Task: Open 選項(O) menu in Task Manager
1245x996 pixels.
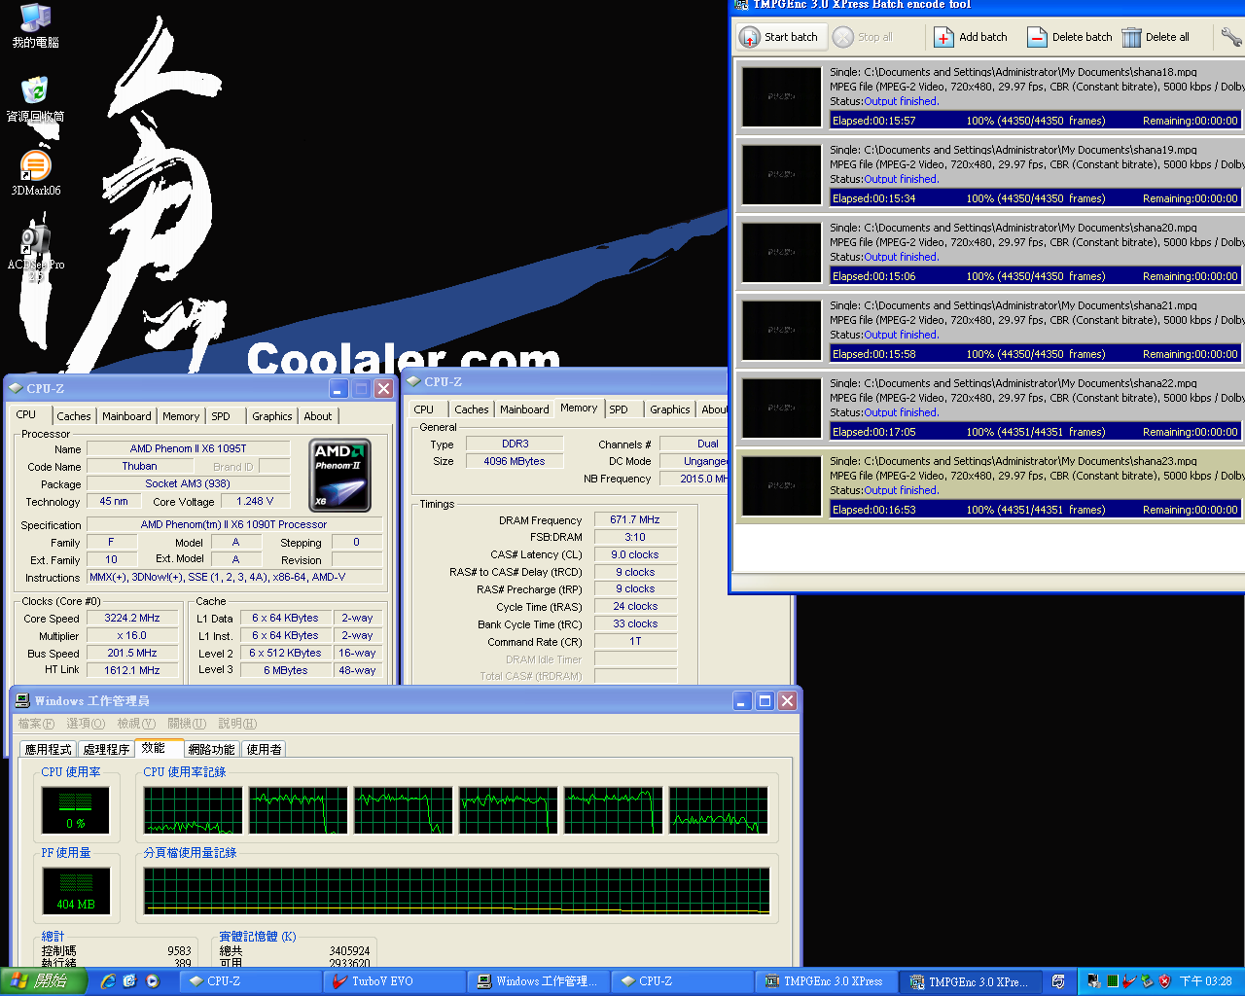Action: tap(86, 724)
